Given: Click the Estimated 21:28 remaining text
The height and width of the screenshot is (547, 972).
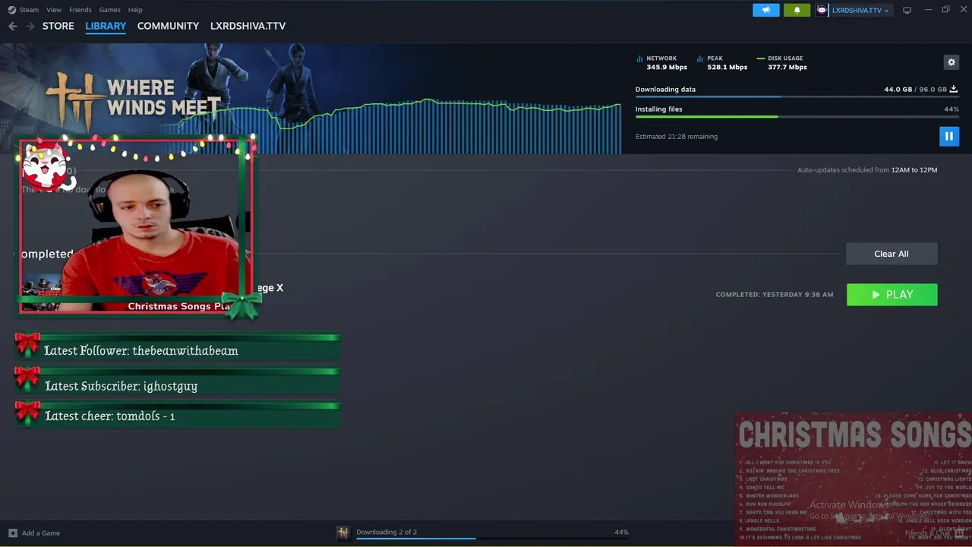Looking at the screenshot, I should click(x=676, y=137).
